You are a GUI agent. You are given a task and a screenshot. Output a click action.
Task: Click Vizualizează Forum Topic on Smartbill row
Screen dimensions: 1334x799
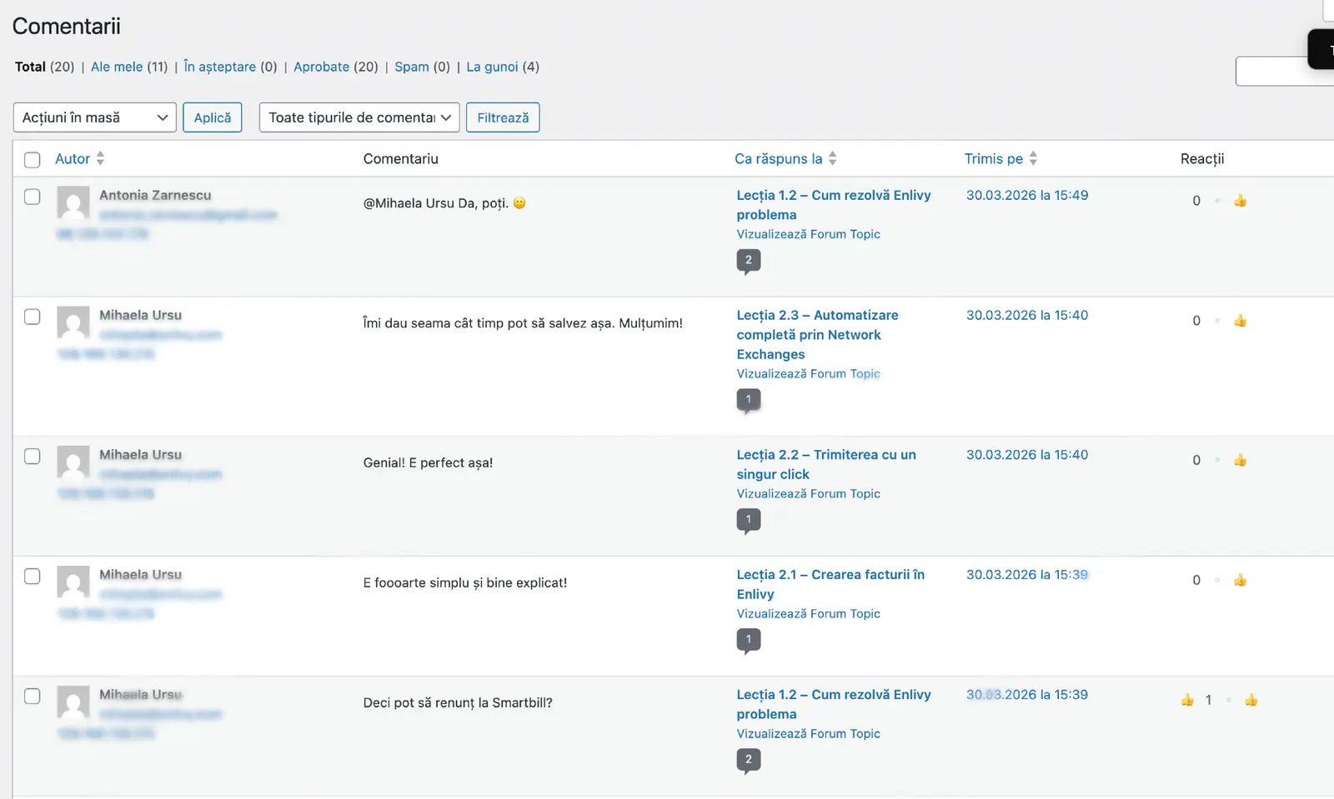click(809, 734)
